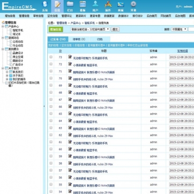The width and height of the screenshot is (194, 194).
Task: Expand the 联系我们 tree node
Action: 7,72
